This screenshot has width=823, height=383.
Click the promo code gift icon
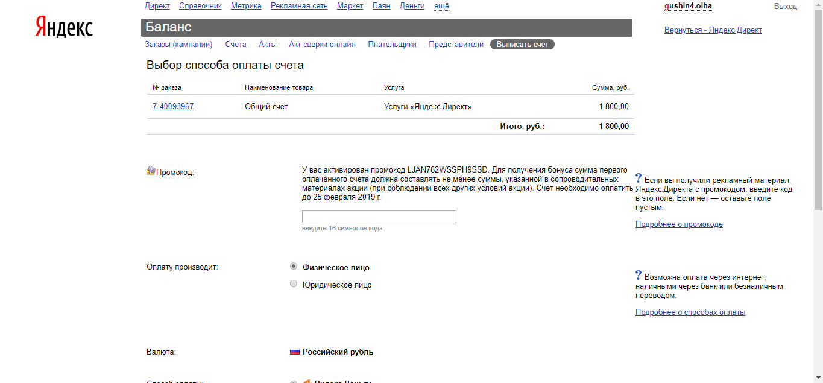point(151,171)
